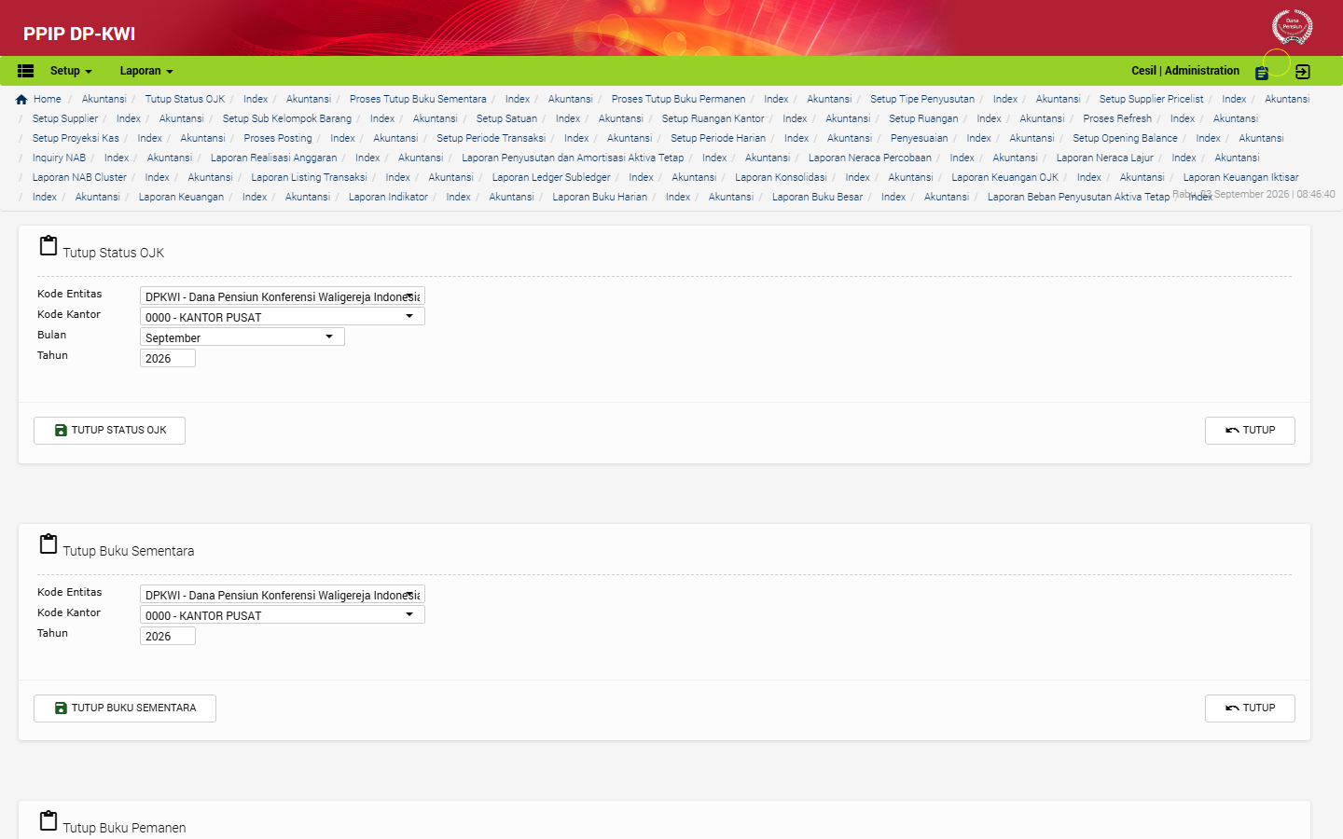
Task: Open Proses Tutup Buku Permanen breadcrumb link
Action: click(678, 99)
